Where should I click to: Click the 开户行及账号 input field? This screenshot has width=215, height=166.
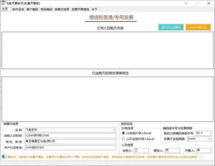click(x=70, y=147)
